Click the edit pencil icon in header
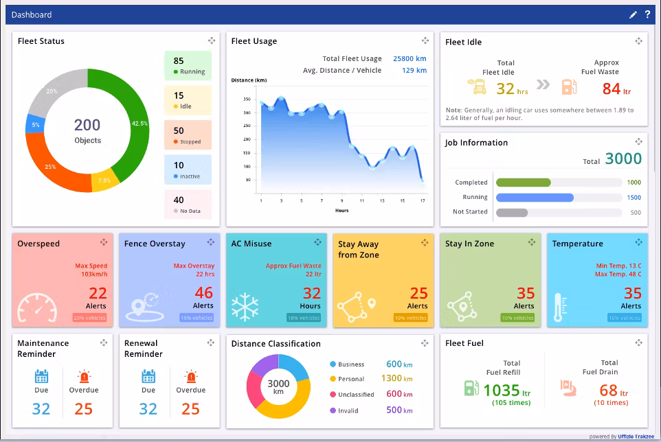The image size is (661, 442). pyautogui.click(x=633, y=14)
